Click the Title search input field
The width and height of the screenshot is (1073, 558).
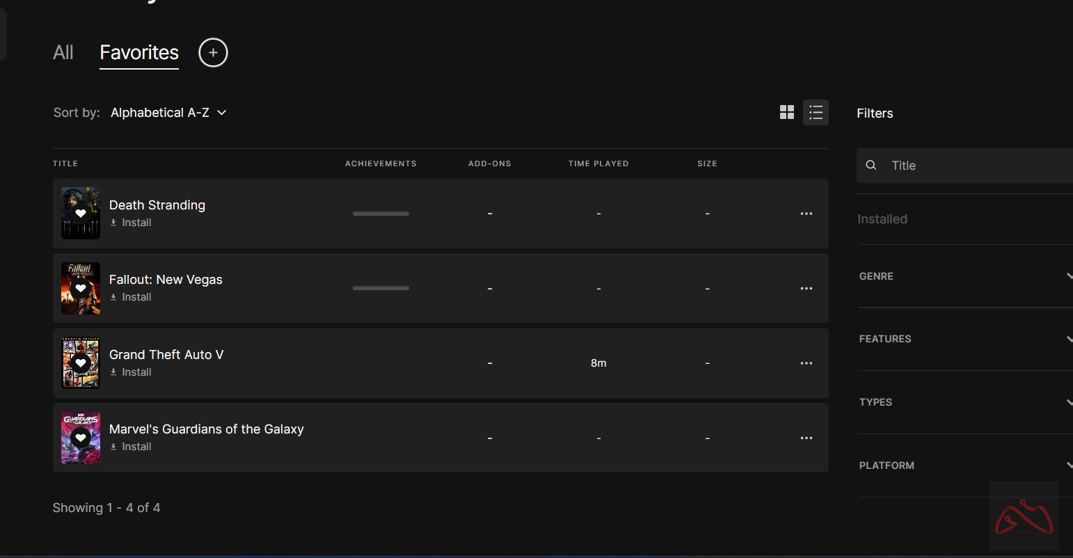[x=974, y=166]
